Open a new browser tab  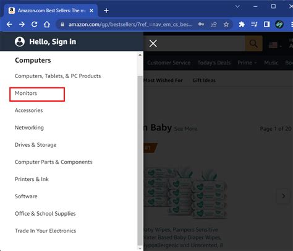[106, 11]
